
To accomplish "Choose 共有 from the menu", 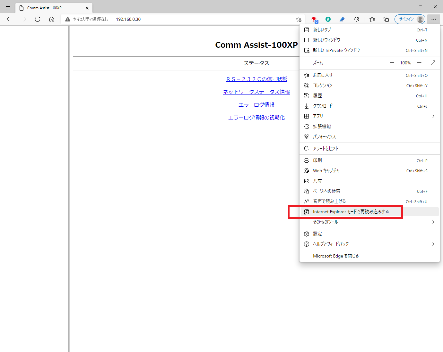I will click(x=369, y=181).
